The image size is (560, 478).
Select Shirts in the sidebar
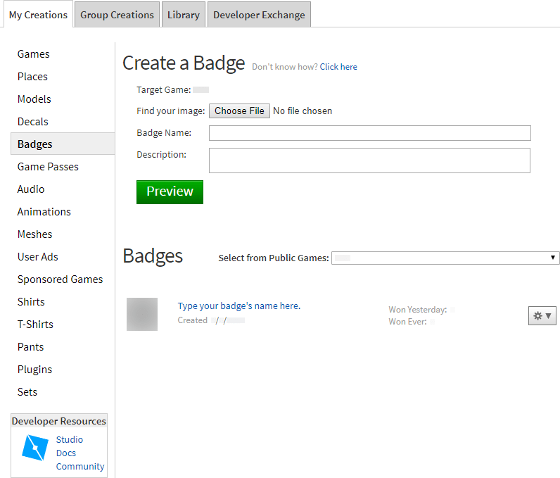(31, 301)
